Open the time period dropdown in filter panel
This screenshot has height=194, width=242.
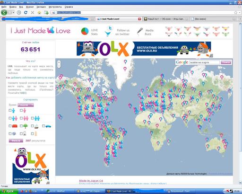26,105
